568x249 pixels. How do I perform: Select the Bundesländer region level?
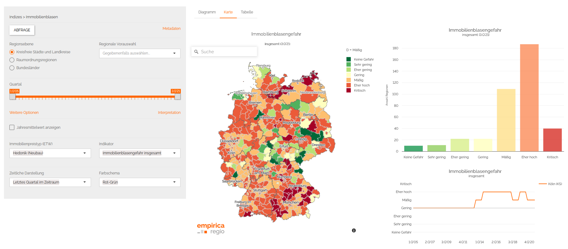[x=12, y=68]
